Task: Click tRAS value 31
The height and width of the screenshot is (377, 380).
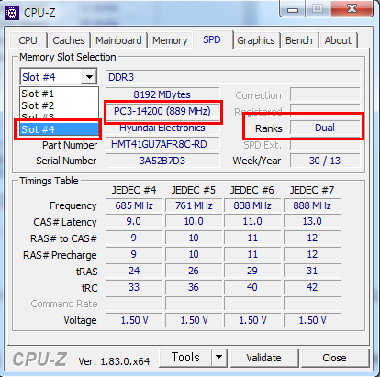Action: [312, 271]
